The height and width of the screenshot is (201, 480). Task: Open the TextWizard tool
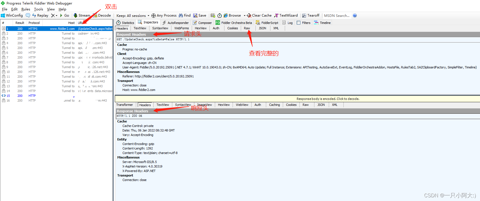click(x=286, y=15)
